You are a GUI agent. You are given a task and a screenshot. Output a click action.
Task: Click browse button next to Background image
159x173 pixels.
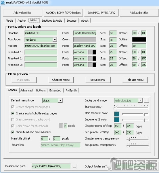tap(146, 101)
